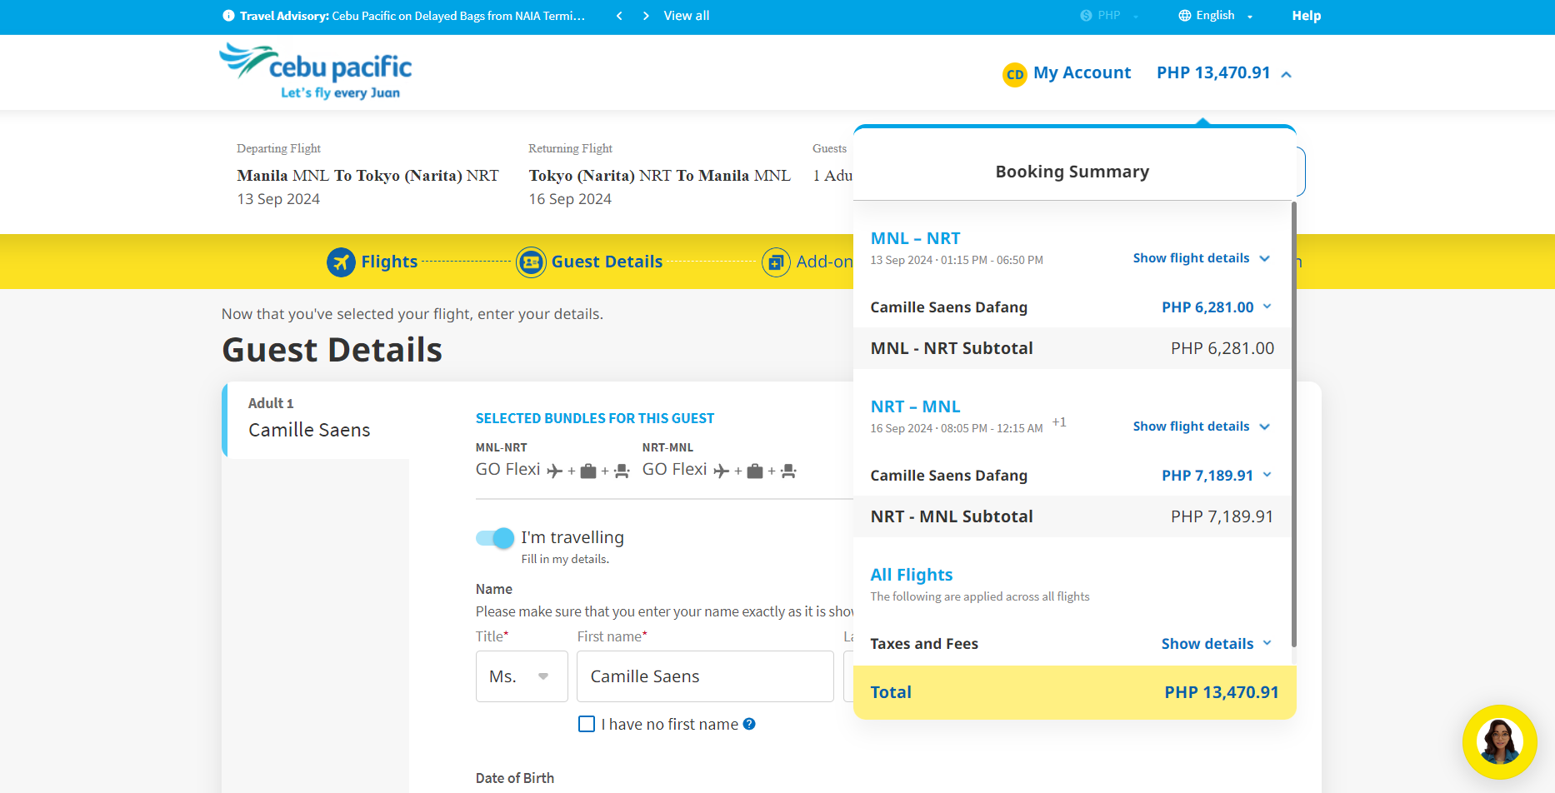Open the PHP currency selector

[1110, 16]
